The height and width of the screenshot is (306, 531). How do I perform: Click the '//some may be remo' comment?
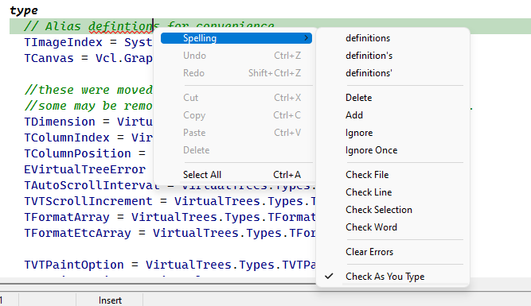pos(88,106)
